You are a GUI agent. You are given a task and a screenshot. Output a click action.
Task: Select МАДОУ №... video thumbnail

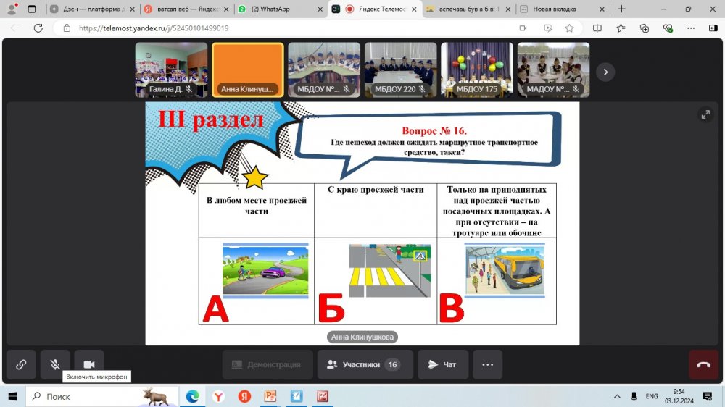click(553, 70)
